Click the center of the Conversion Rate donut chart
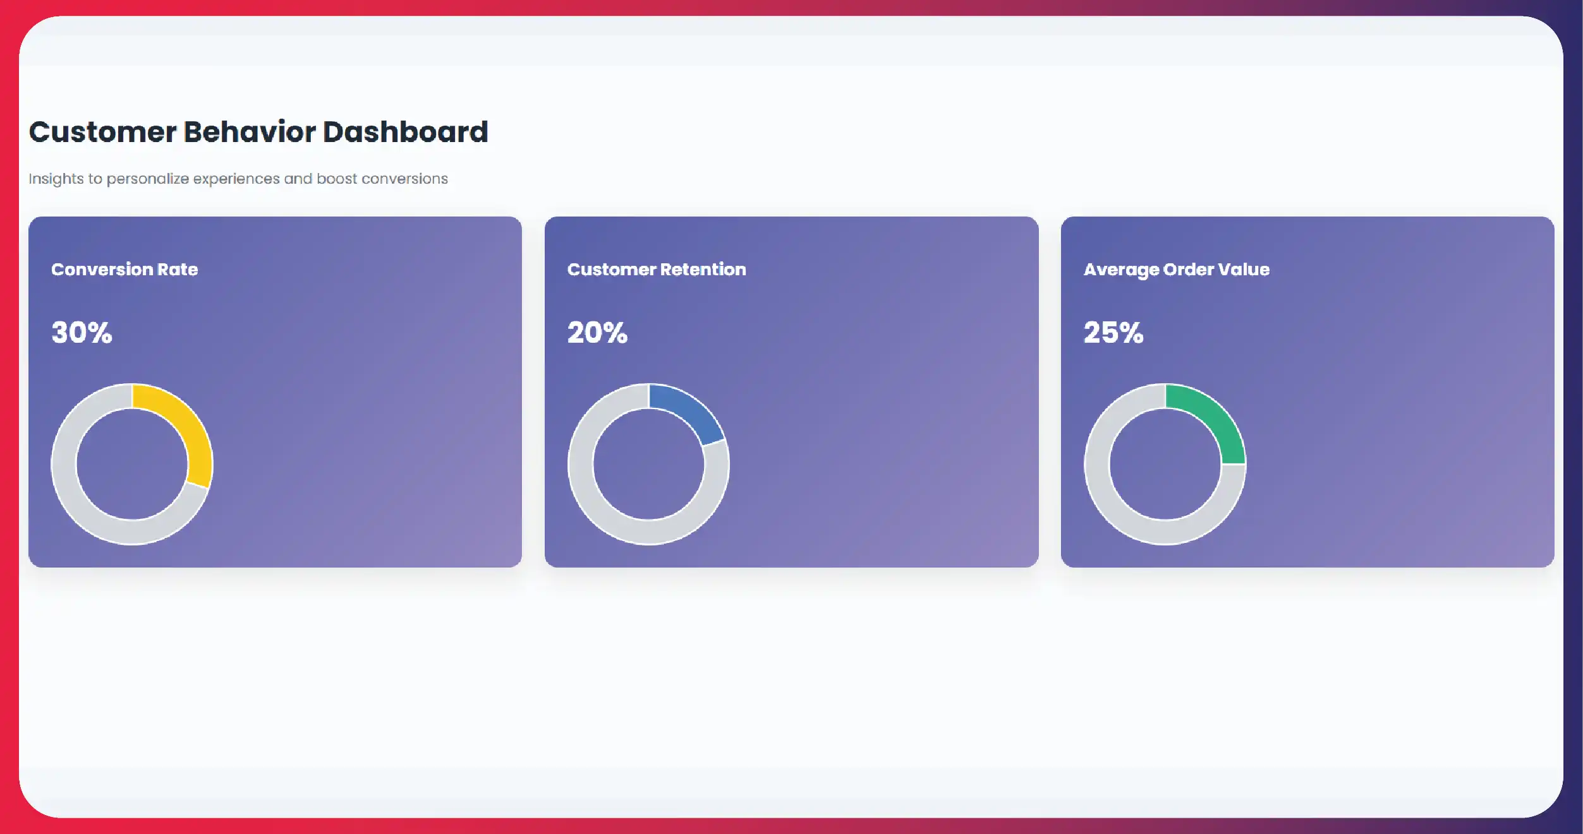The width and height of the screenshot is (1583, 834). tap(132, 464)
